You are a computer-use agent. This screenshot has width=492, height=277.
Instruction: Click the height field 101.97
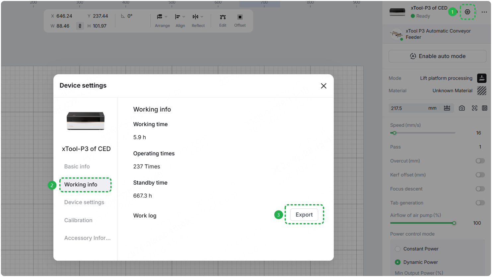(x=100, y=26)
